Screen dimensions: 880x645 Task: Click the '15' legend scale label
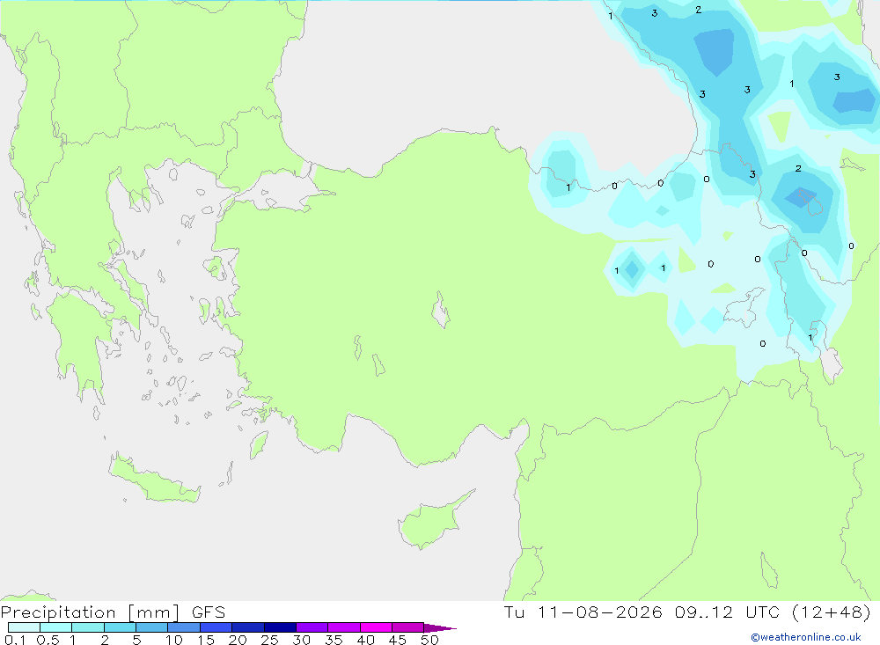click(206, 640)
